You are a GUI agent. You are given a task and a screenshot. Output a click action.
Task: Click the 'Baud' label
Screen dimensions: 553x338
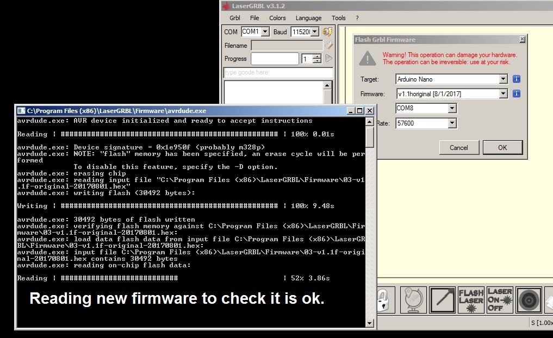click(x=280, y=32)
